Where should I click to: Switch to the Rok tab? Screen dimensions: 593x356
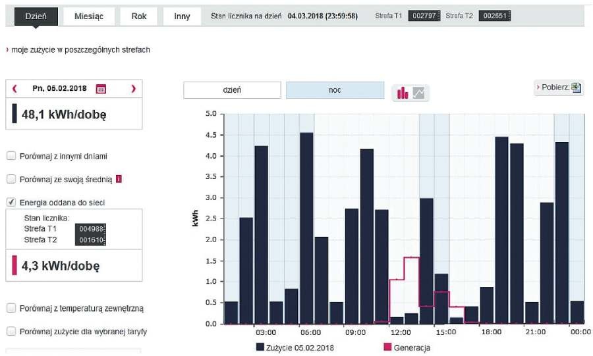pos(139,16)
